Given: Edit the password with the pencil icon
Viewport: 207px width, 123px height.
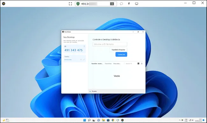Looking at the screenshot, I should pyautogui.click(x=84, y=60).
